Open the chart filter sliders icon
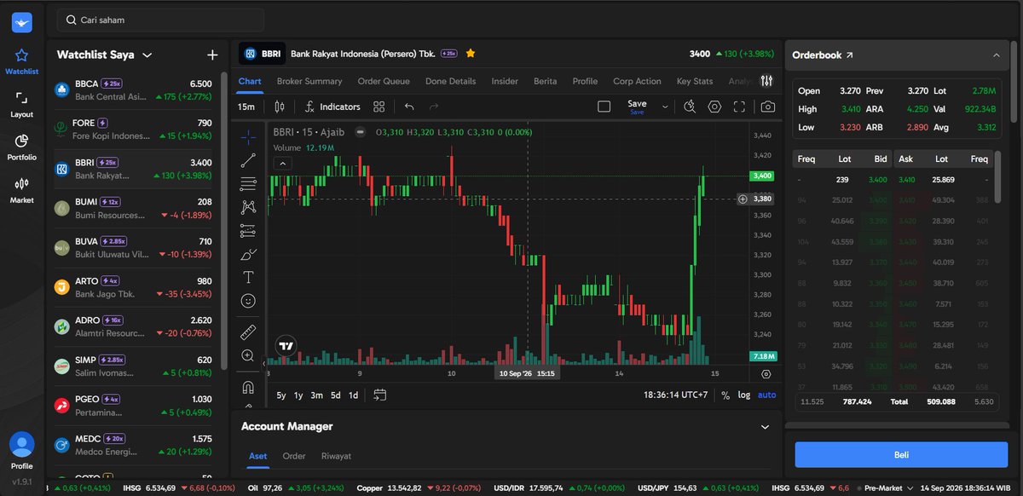Viewport: 1023px width, 496px height. click(766, 81)
